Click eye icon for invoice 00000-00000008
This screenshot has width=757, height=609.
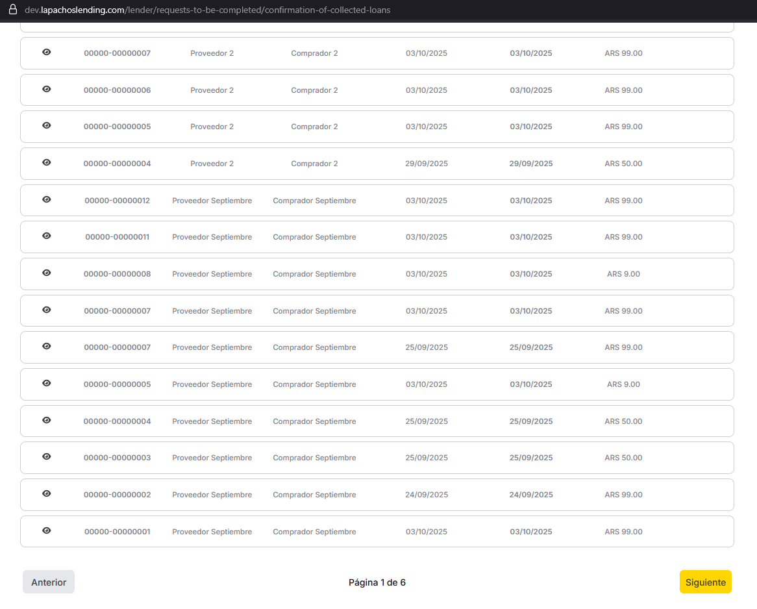point(47,273)
